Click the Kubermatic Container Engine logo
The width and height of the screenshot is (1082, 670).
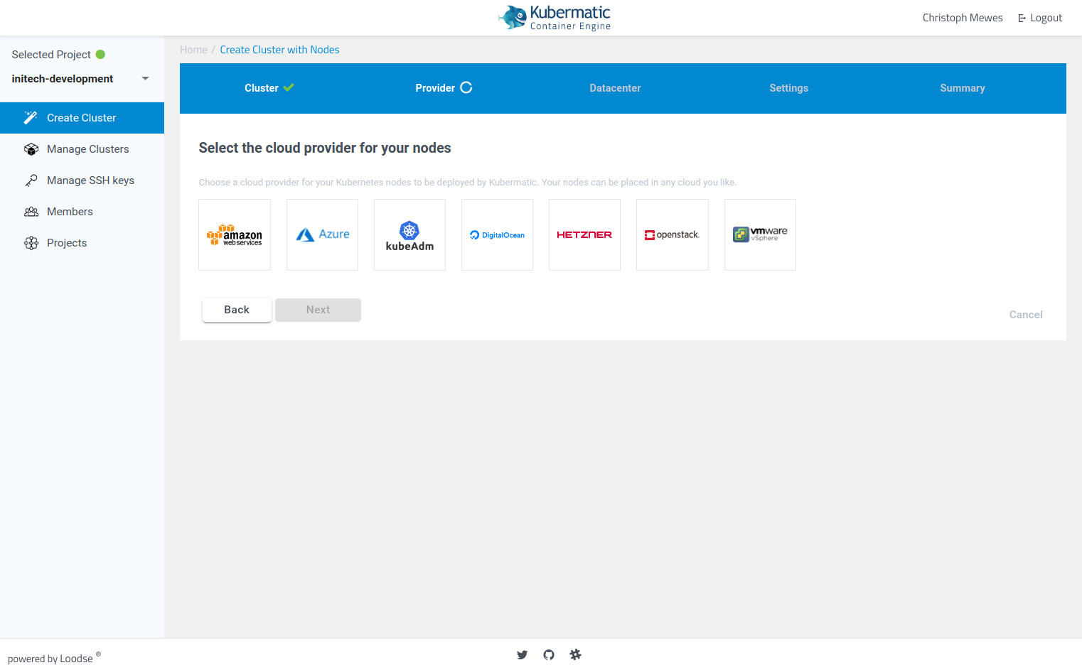(555, 18)
